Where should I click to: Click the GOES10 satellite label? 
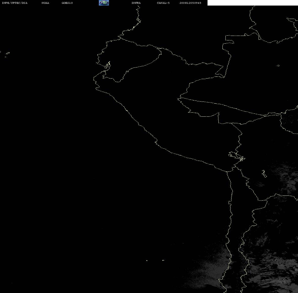67,3
